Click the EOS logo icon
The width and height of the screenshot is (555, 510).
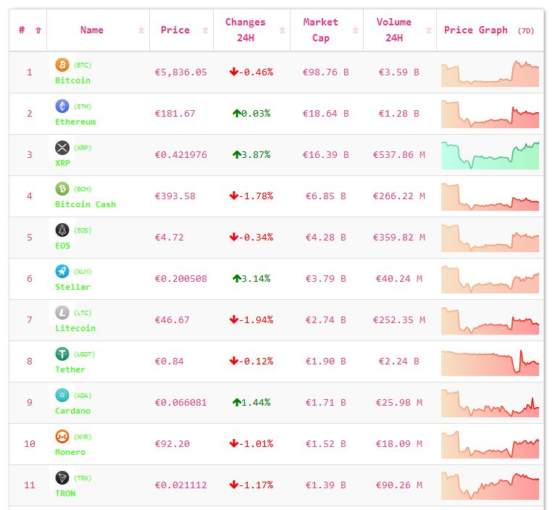tap(62, 230)
